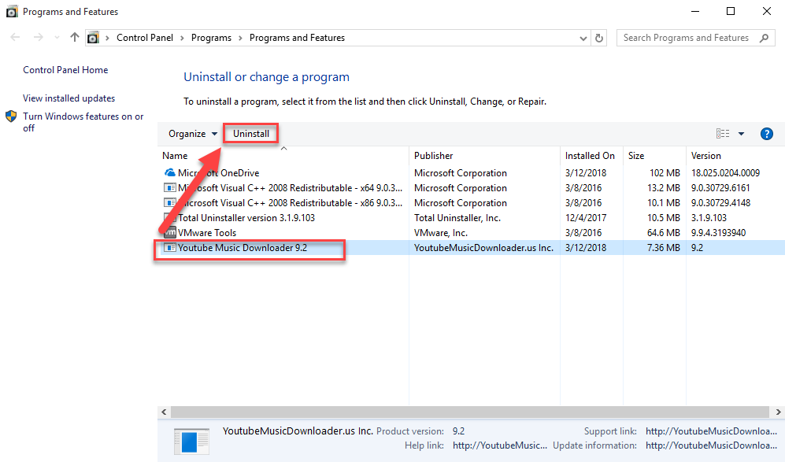The height and width of the screenshot is (462, 785).
Task: Open Turn Windows features on or off
Action: [83, 122]
